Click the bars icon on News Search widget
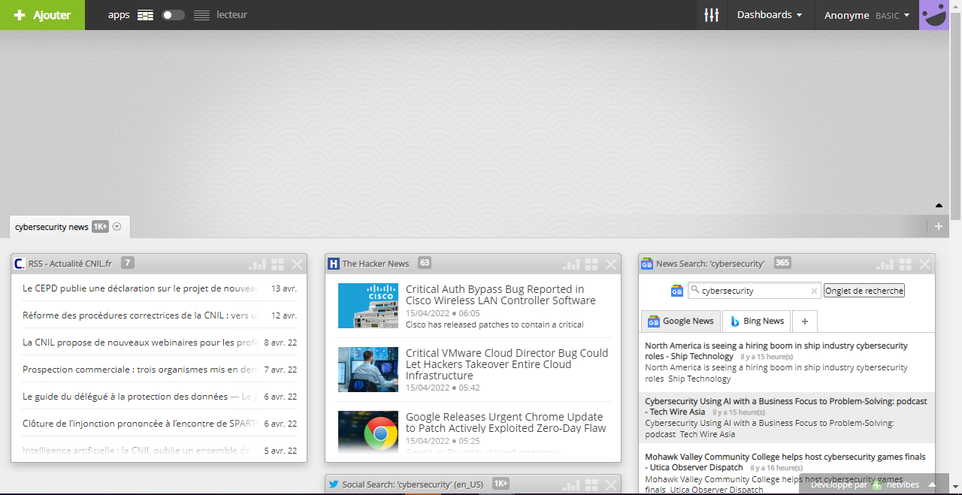Image resolution: width=962 pixels, height=495 pixels. click(x=886, y=264)
